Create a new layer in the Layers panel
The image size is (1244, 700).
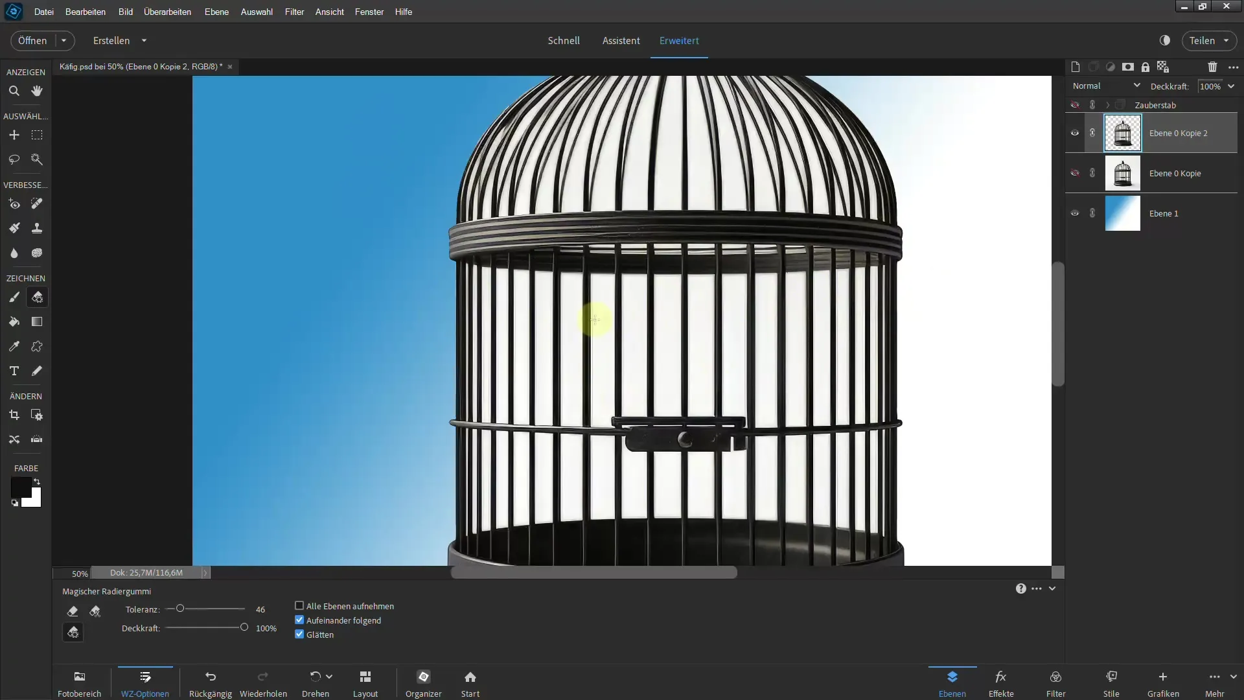[1076, 67]
